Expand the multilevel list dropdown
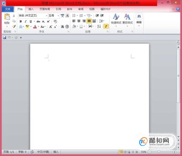Viewport: 182px width, 156px height. tap(91, 15)
